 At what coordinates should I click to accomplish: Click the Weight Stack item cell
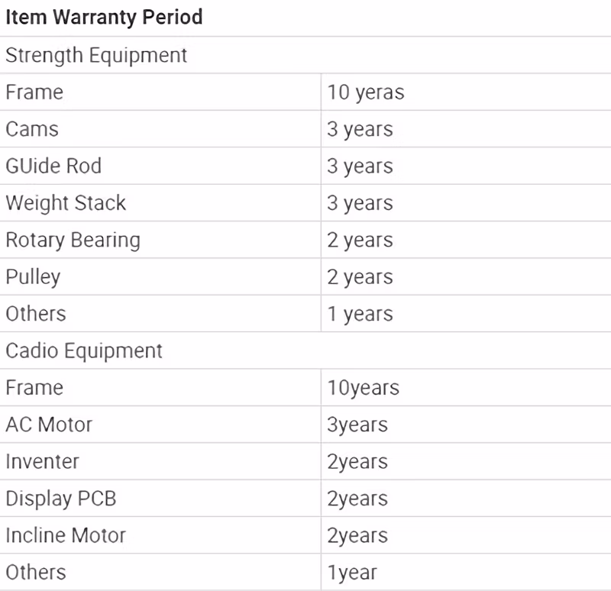[x=160, y=203]
